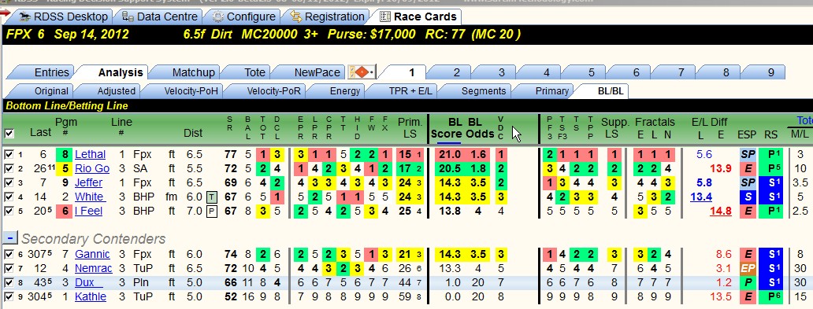Click the 14.8 E/L Diff link for I Feel
The height and width of the screenshot is (309, 813).
point(721,212)
